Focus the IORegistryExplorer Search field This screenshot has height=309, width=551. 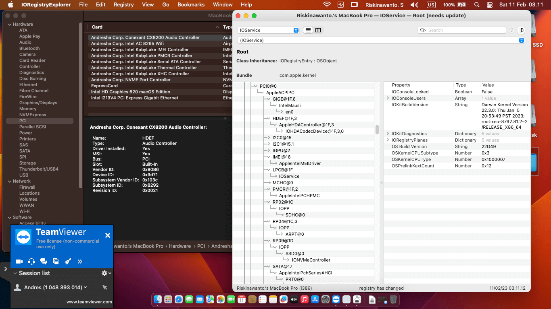(462, 30)
